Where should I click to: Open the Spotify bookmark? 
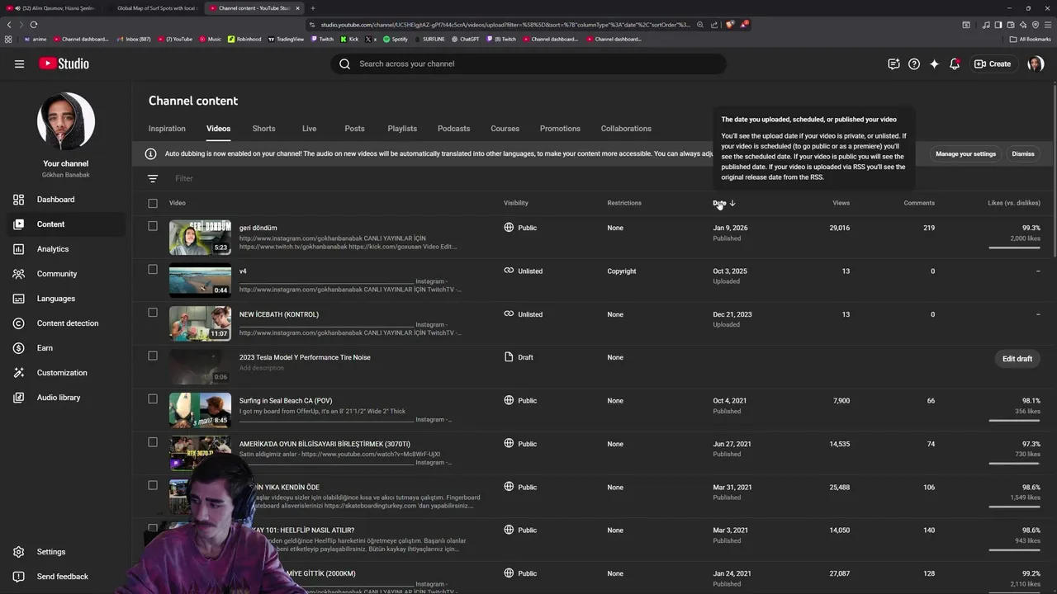(x=396, y=39)
